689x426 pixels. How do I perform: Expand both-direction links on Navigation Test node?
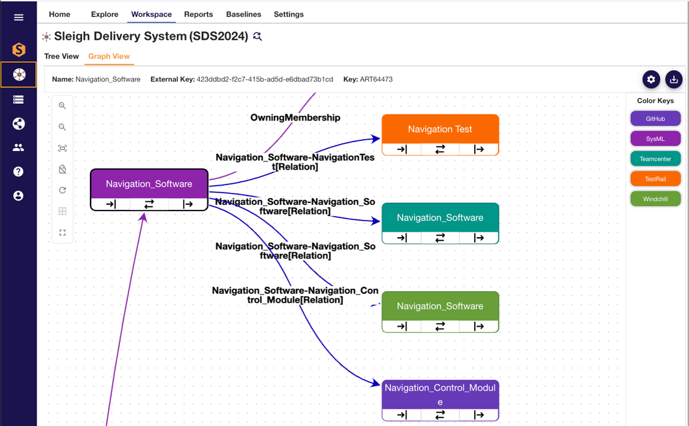(440, 150)
